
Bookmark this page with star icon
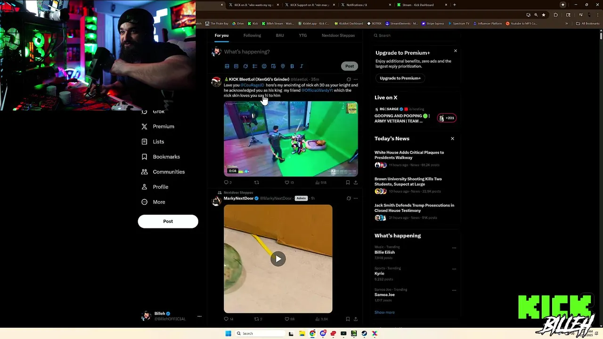[x=544, y=15]
